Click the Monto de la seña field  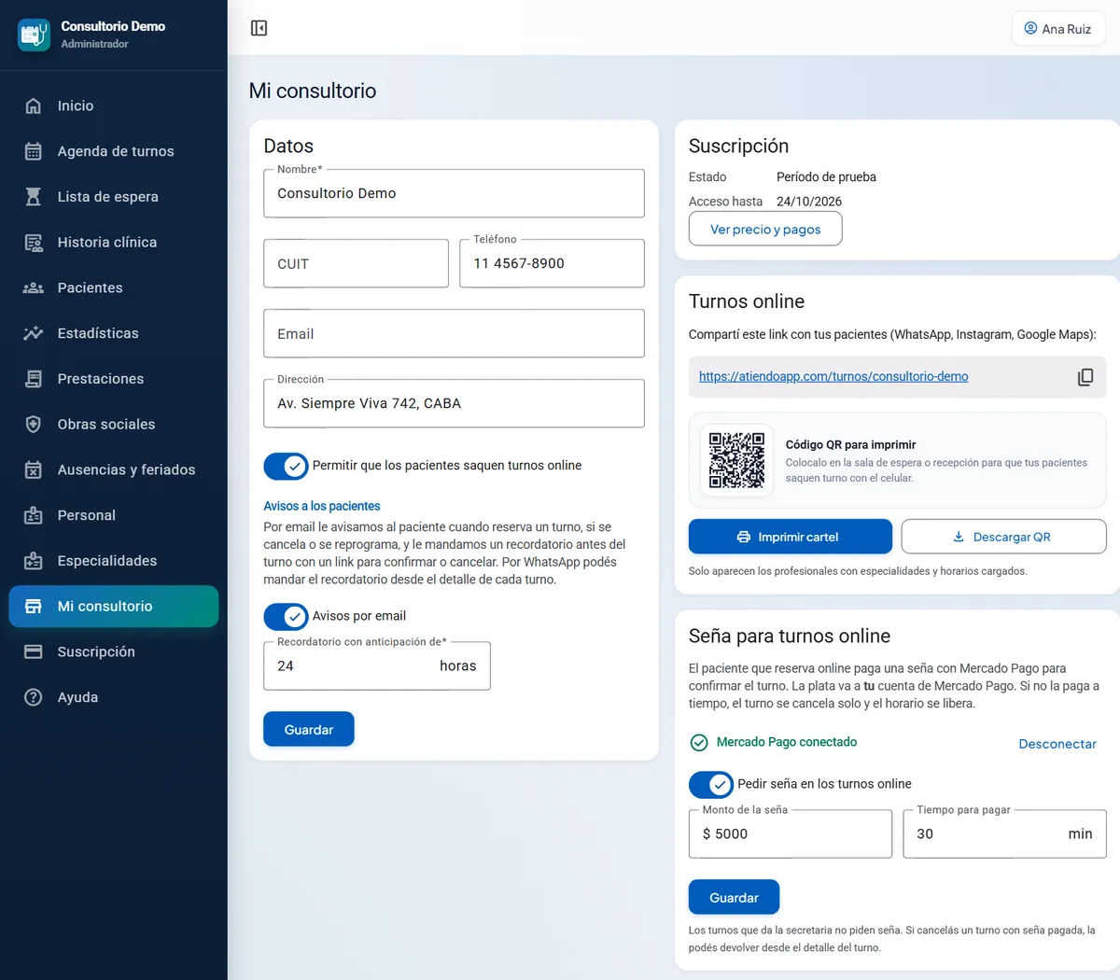[x=791, y=833]
